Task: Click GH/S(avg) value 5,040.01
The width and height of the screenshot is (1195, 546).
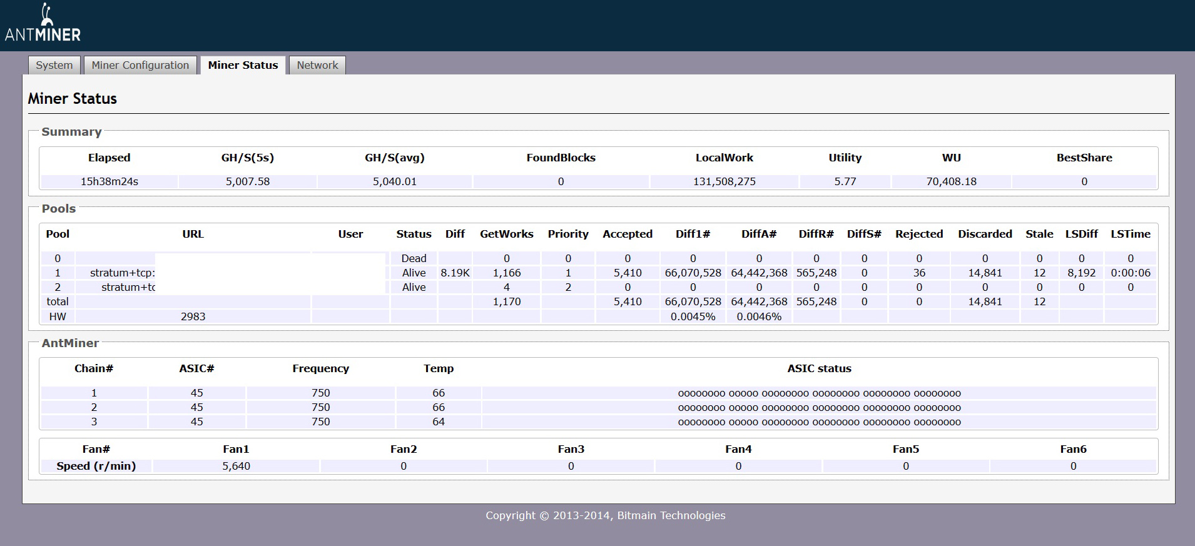Action: pos(395,181)
